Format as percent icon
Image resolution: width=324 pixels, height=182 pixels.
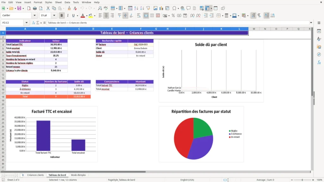coord(173,15)
